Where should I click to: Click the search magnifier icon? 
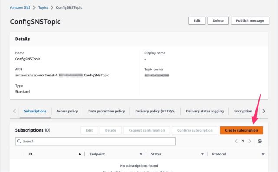coord(19,141)
